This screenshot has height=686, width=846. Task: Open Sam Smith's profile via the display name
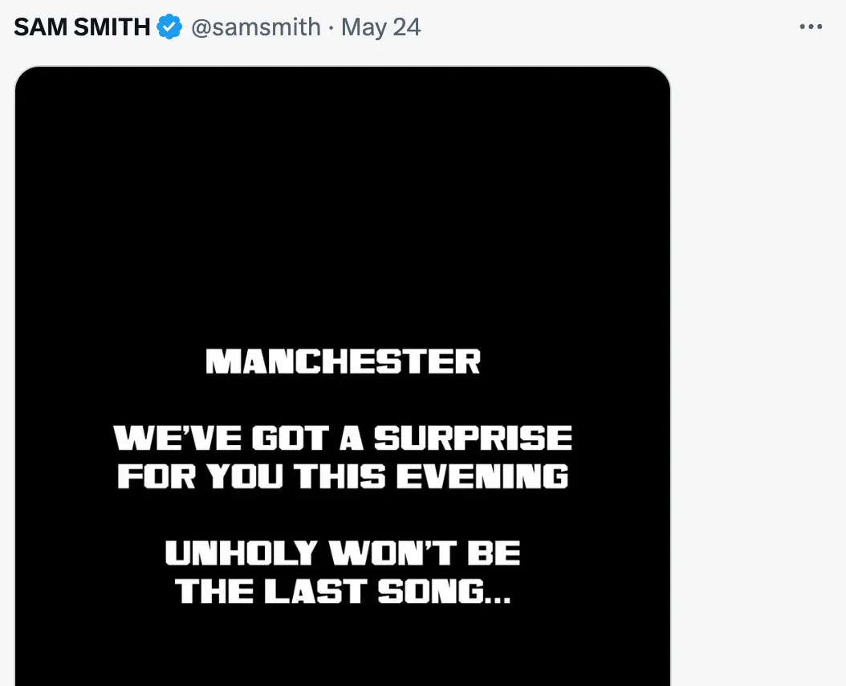(80, 26)
